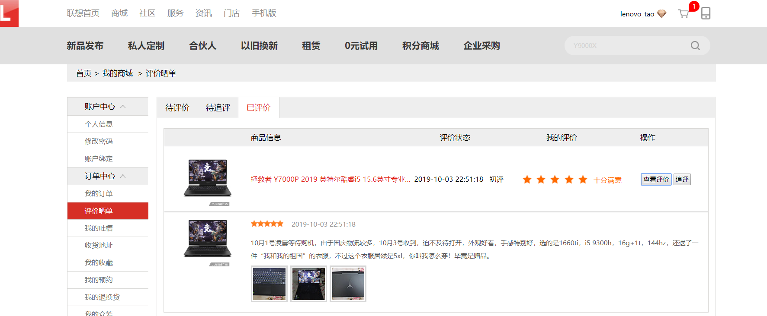Go to 企业采购 menu
The width and height of the screenshot is (767, 316).
coord(481,46)
